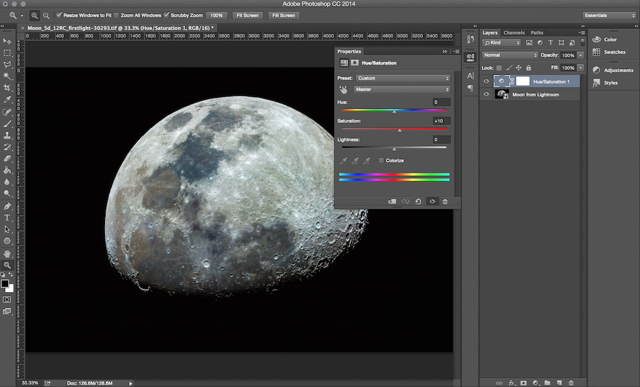Change screen mode from the toolbar
Screen dimensions: 640x387
(7, 311)
